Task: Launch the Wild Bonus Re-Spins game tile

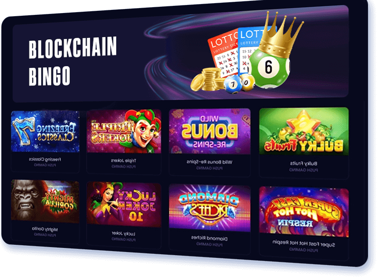Action: 209,131
